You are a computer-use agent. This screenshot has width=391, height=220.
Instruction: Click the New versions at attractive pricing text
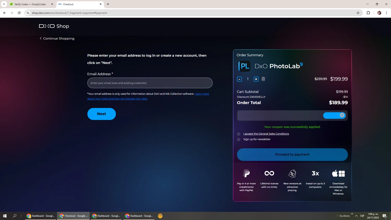[x=292, y=187]
